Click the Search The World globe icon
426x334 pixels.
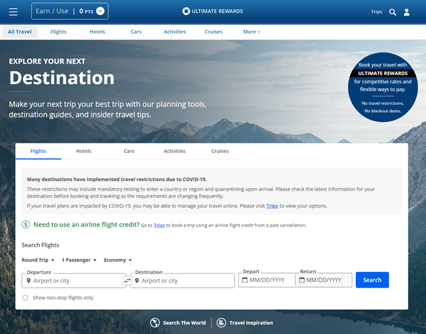tap(155, 322)
